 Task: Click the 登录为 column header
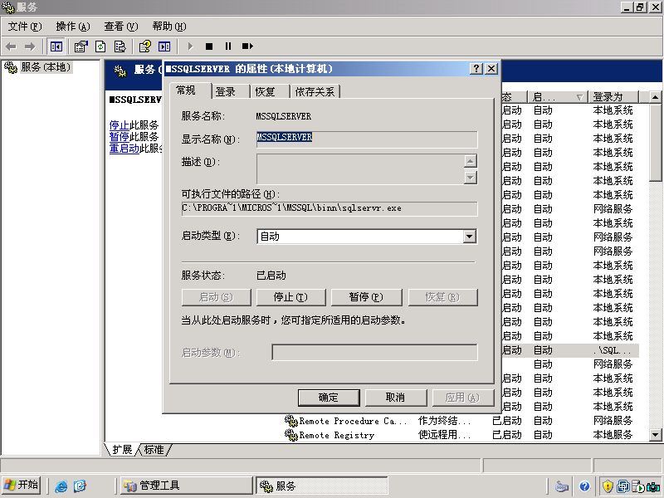[x=612, y=97]
